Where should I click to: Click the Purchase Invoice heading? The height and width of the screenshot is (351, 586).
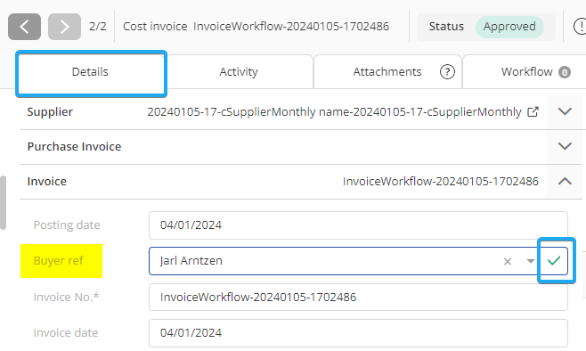(74, 146)
